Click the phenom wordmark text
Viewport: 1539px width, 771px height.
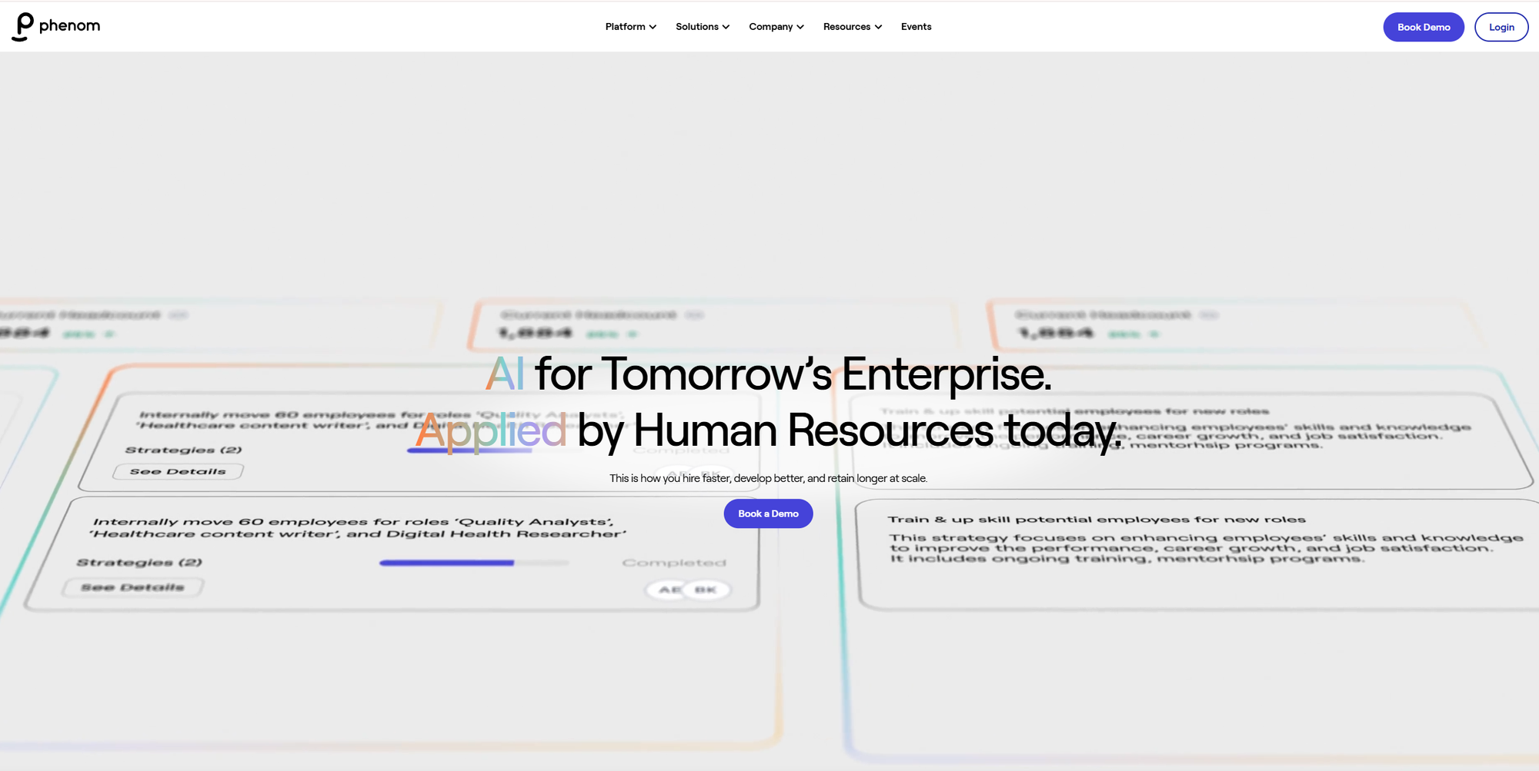click(69, 25)
